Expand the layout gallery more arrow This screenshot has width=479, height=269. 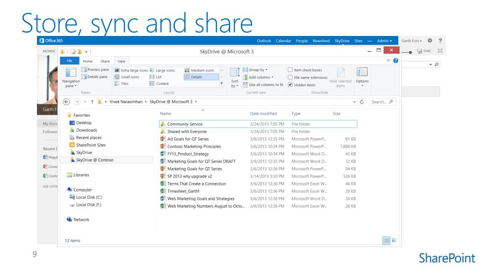coord(221,84)
